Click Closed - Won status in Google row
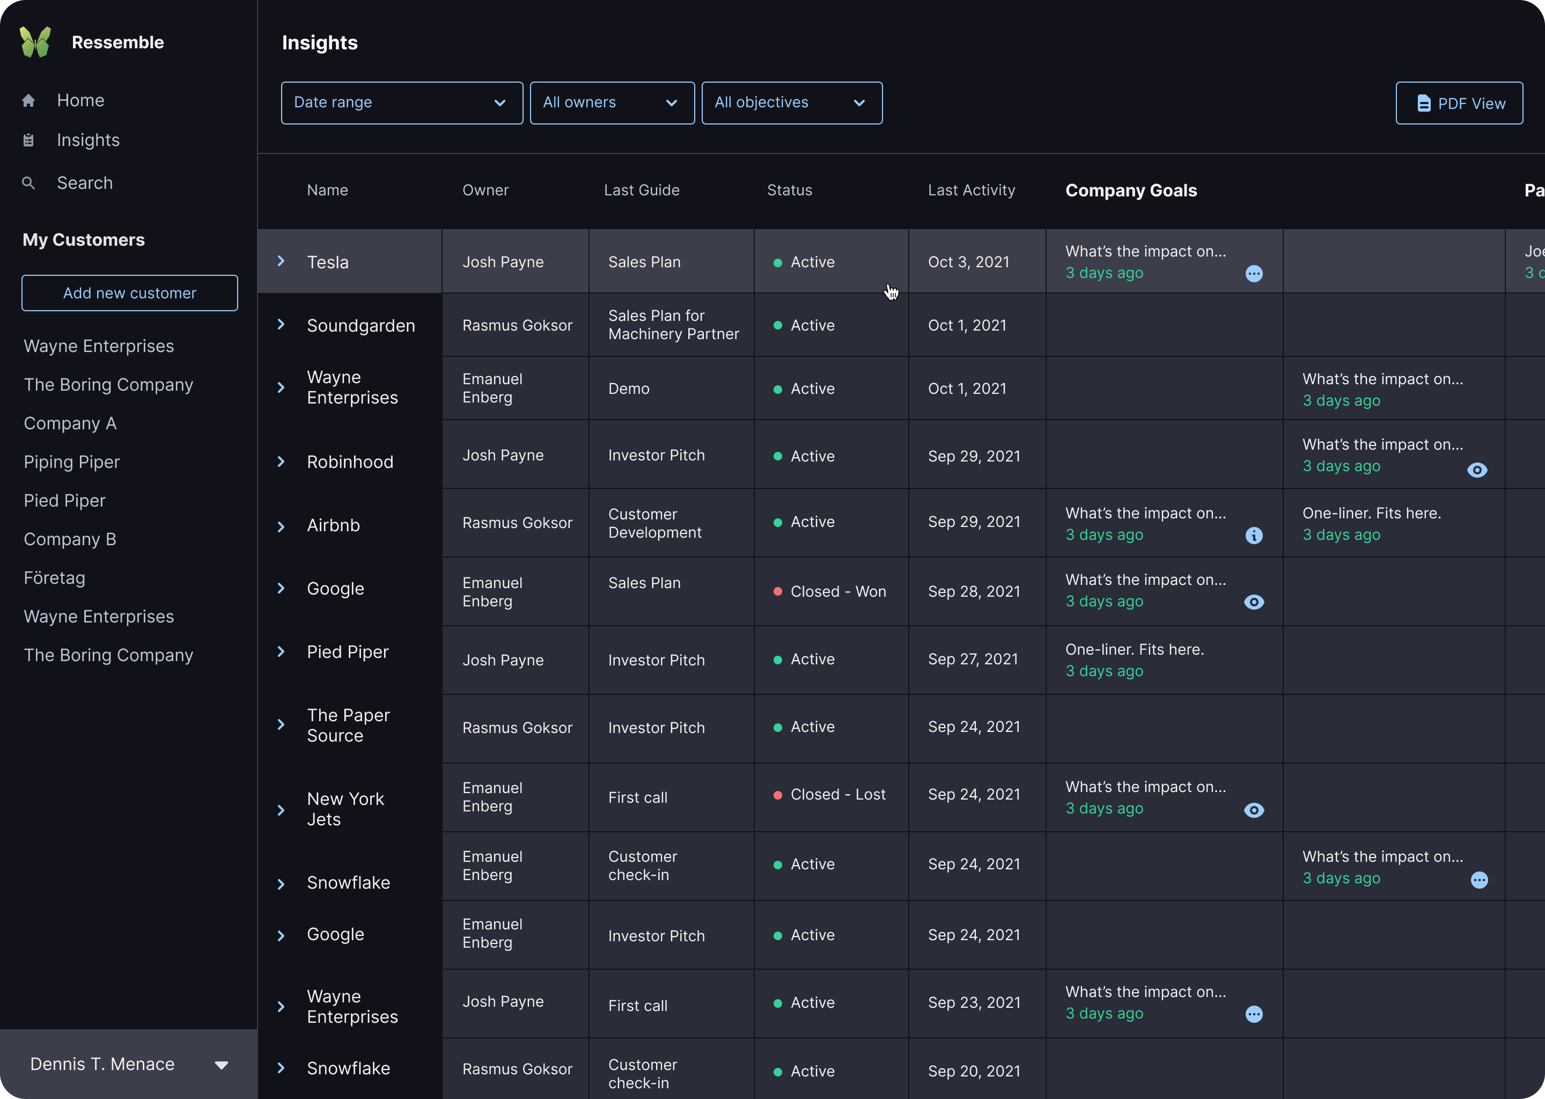Image resolution: width=1545 pixels, height=1099 pixels. tap(838, 591)
